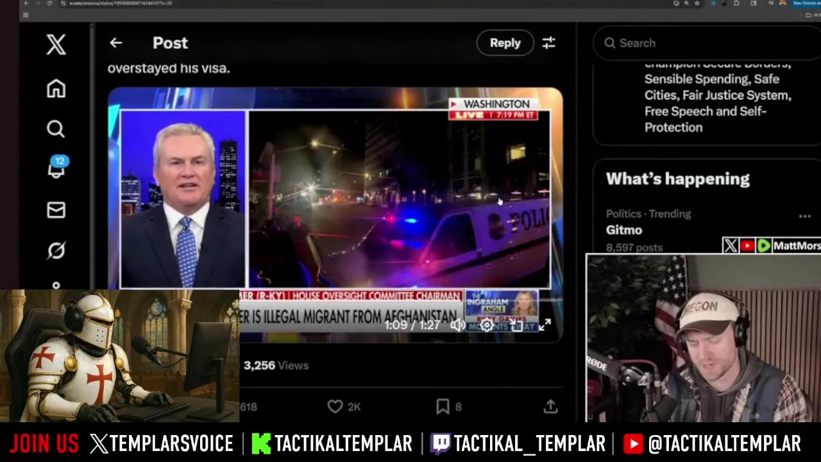Focus the Search input field
The height and width of the screenshot is (462, 821).
click(707, 43)
